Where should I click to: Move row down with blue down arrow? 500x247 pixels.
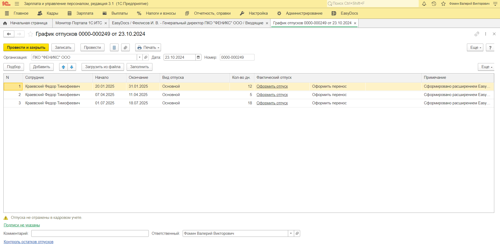point(72,67)
